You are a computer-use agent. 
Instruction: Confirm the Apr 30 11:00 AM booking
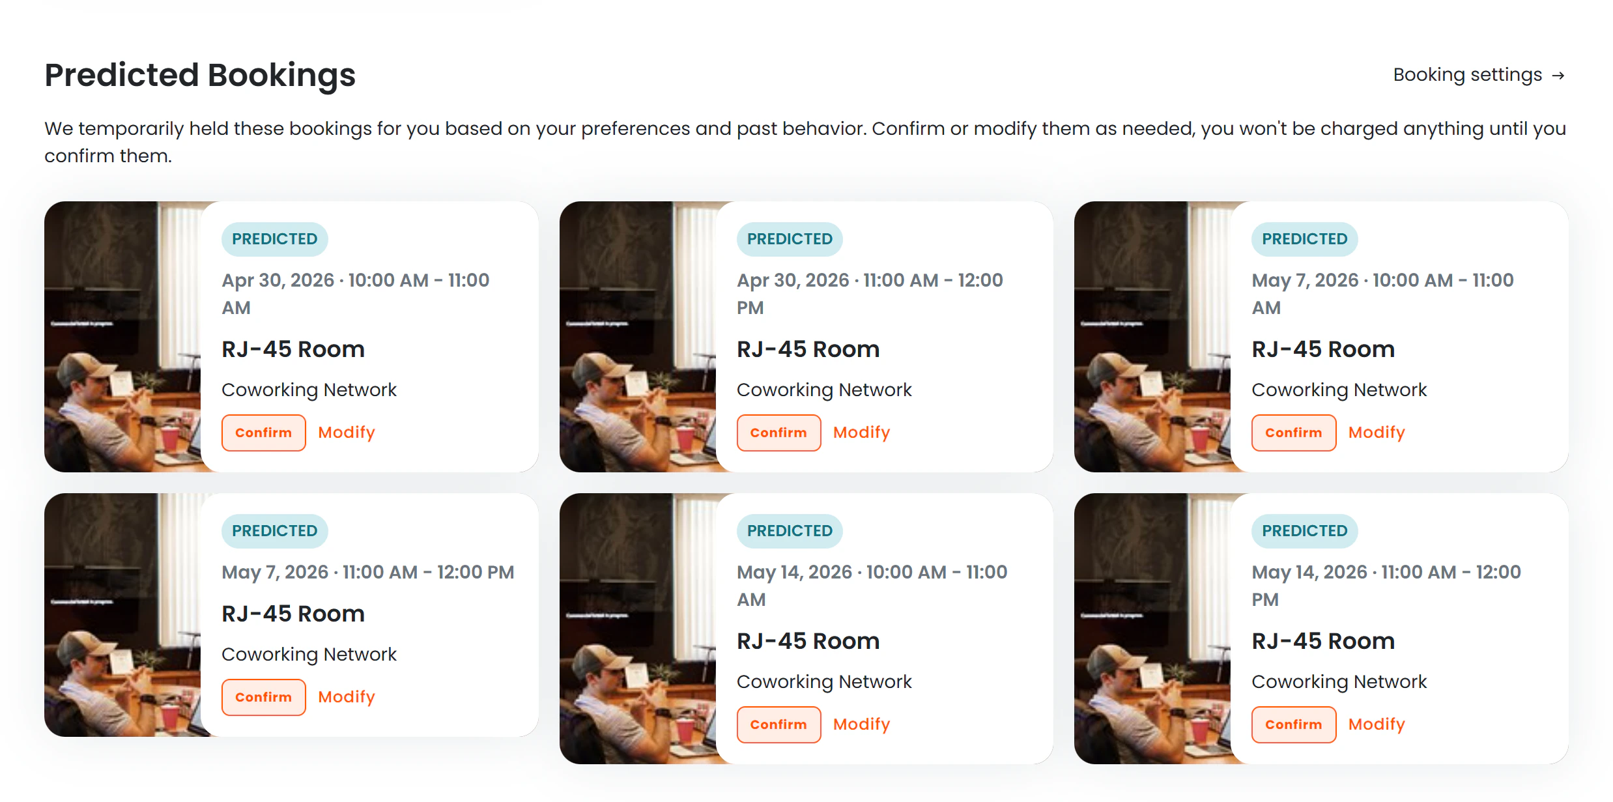coord(778,432)
